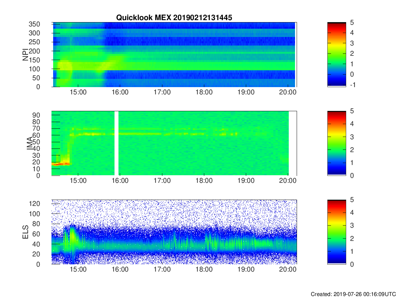Image resolution: width=396 pixels, height=297 pixels.
Task: Click the 4 tick on IMA color bar
Action: 352,124
